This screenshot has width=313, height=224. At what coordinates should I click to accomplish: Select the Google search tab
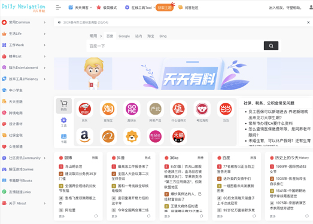point(124,36)
